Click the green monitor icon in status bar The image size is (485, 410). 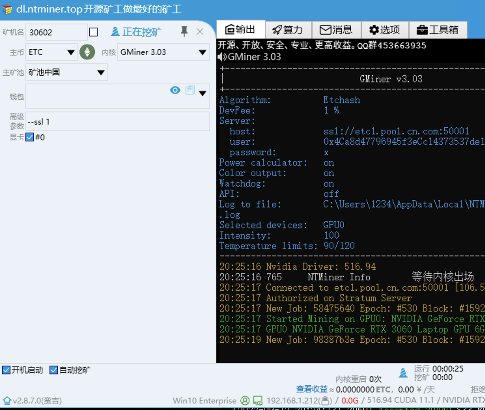coord(258,401)
